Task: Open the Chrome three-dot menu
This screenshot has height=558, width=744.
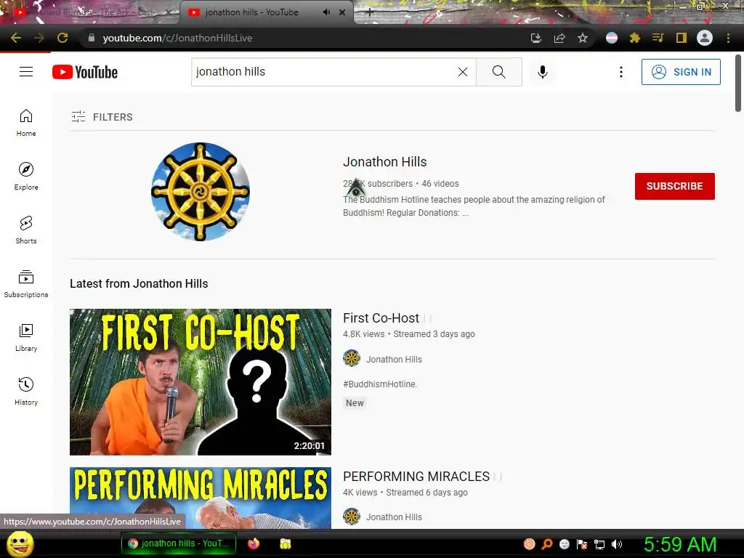Action: click(x=728, y=38)
